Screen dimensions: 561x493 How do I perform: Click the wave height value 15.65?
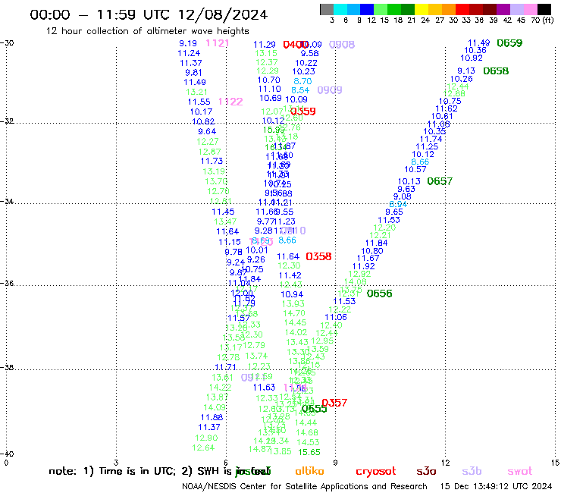point(309,452)
